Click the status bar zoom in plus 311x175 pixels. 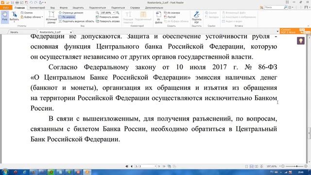click(x=306, y=166)
